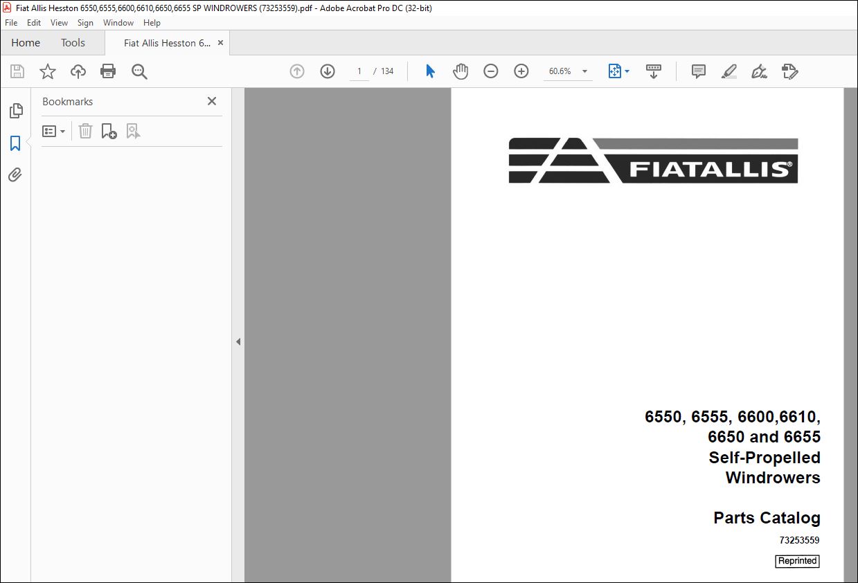Screen dimensions: 858x583
Task: Click the part number 73253559 text
Action: (799, 541)
